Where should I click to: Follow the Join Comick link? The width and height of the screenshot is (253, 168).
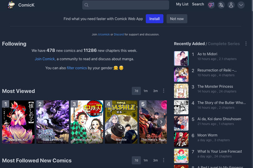click(x=45, y=59)
